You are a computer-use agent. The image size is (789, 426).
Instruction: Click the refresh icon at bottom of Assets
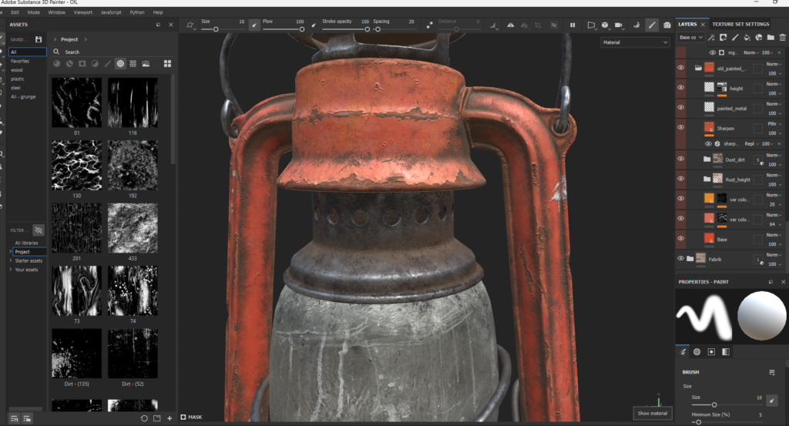pyautogui.click(x=144, y=418)
